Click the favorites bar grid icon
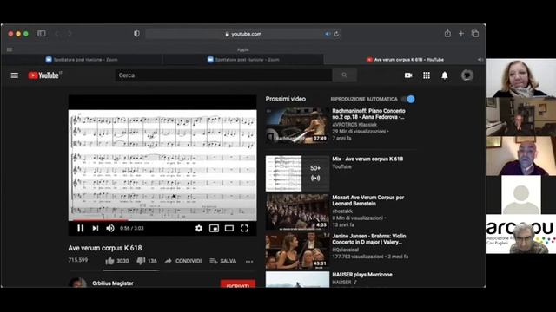The image size is (556, 312). coord(10,50)
